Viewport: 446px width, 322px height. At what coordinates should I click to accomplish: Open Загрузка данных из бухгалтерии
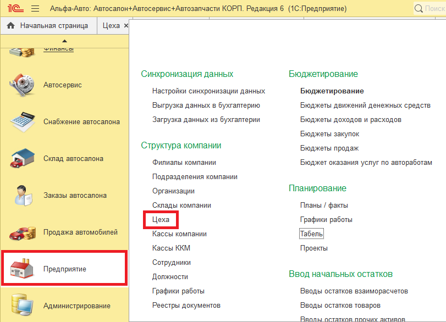point(206,119)
